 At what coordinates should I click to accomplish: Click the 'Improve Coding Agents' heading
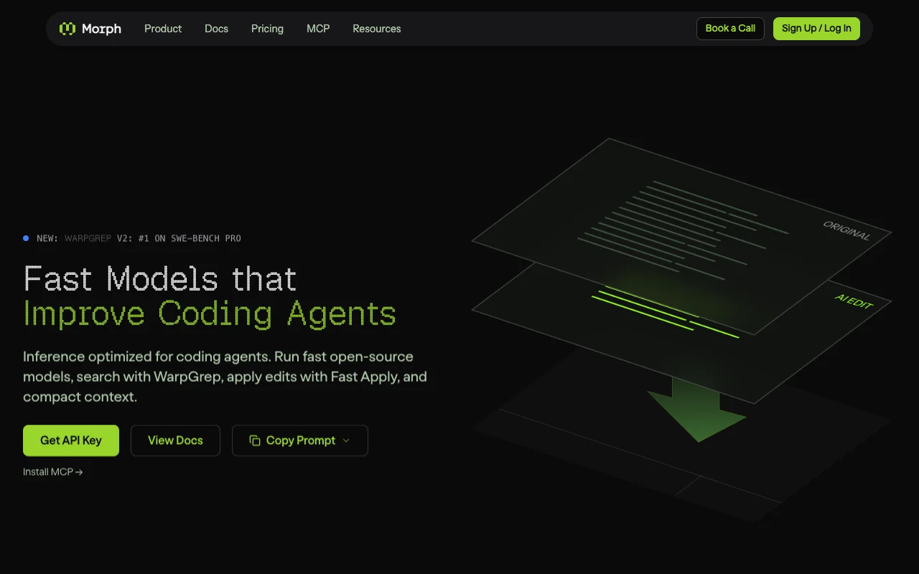[x=210, y=314]
